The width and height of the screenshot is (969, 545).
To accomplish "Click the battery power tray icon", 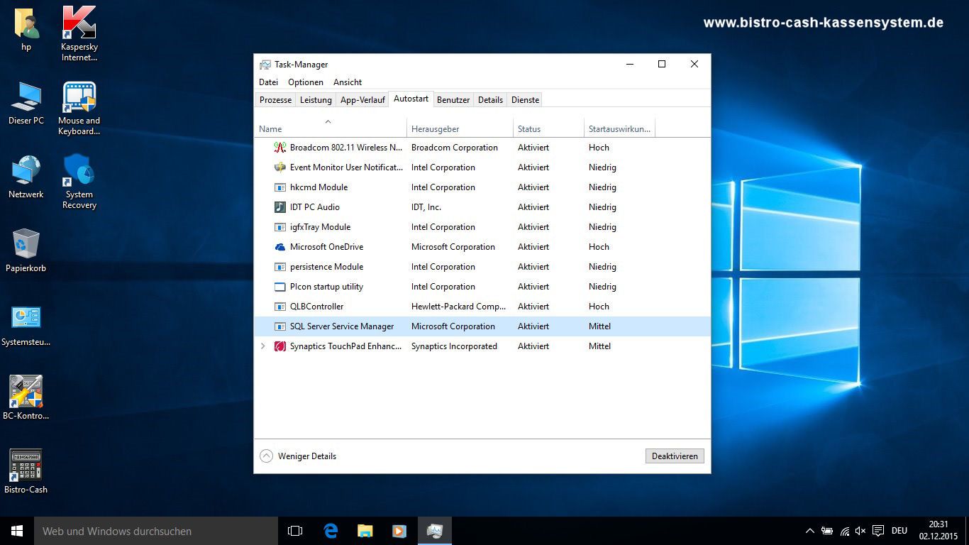I will click(x=827, y=531).
